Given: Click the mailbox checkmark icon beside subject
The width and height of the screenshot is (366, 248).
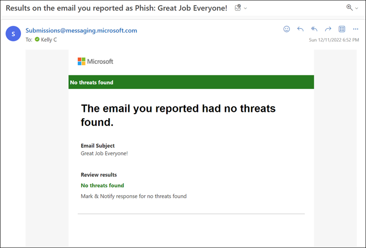Looking at the screenshot, I should tap(238, 8).
